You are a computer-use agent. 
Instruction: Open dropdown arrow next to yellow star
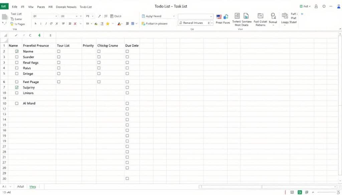tap(113, 24)
